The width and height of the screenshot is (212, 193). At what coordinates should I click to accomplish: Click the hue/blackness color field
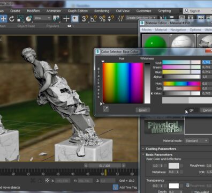point(123,83)
